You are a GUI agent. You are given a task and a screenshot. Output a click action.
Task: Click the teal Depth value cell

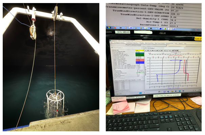(140, 53)
